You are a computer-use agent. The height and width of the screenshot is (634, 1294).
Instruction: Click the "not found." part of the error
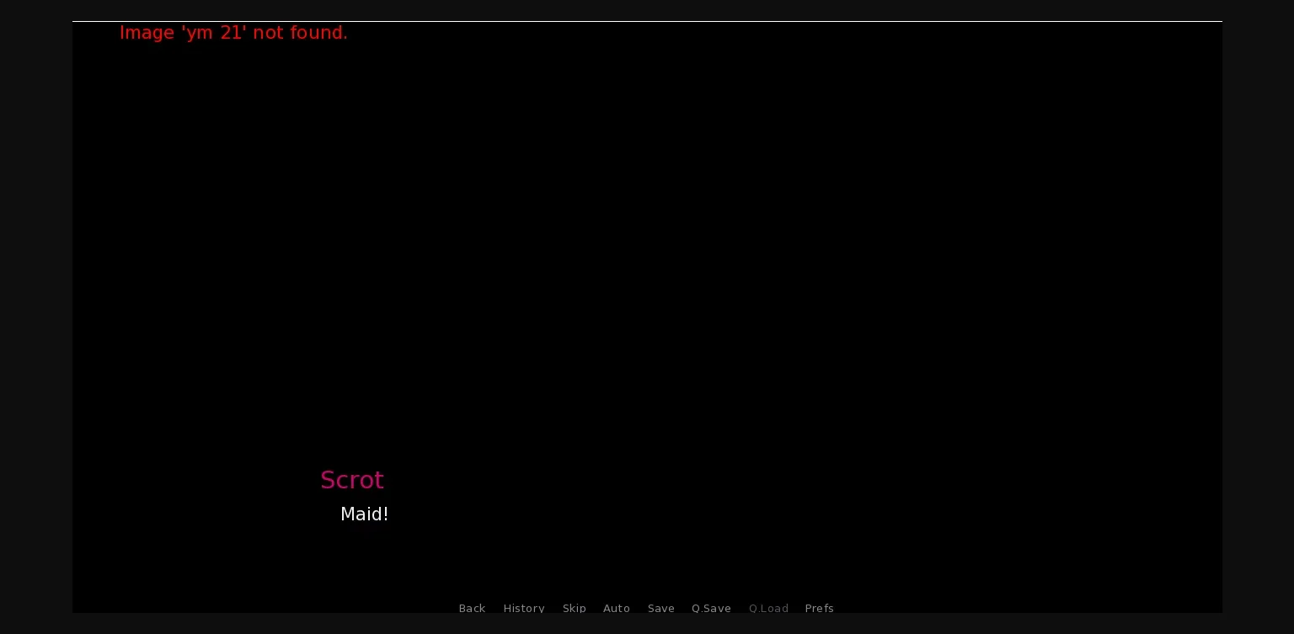(x=300, y=33)
